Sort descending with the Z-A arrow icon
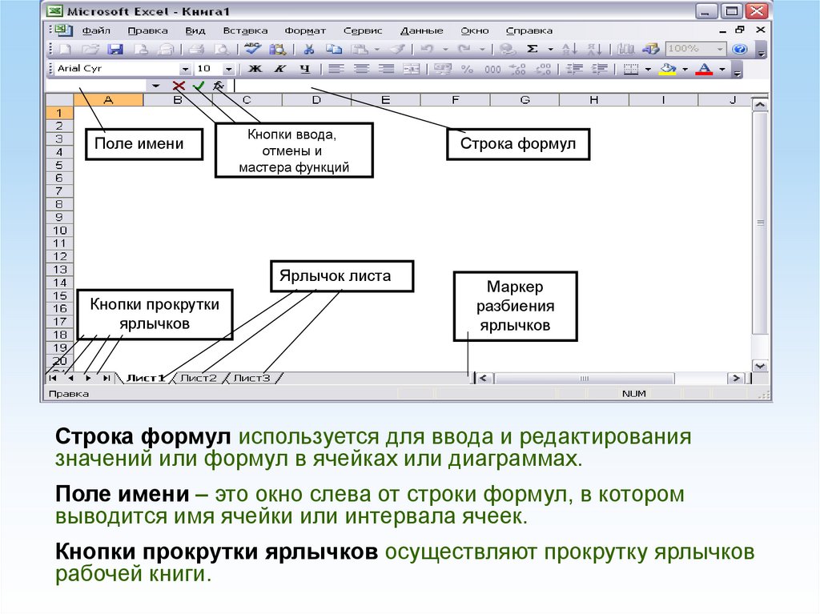Screen dimensions: 820x614 click(x=595, y=50)
